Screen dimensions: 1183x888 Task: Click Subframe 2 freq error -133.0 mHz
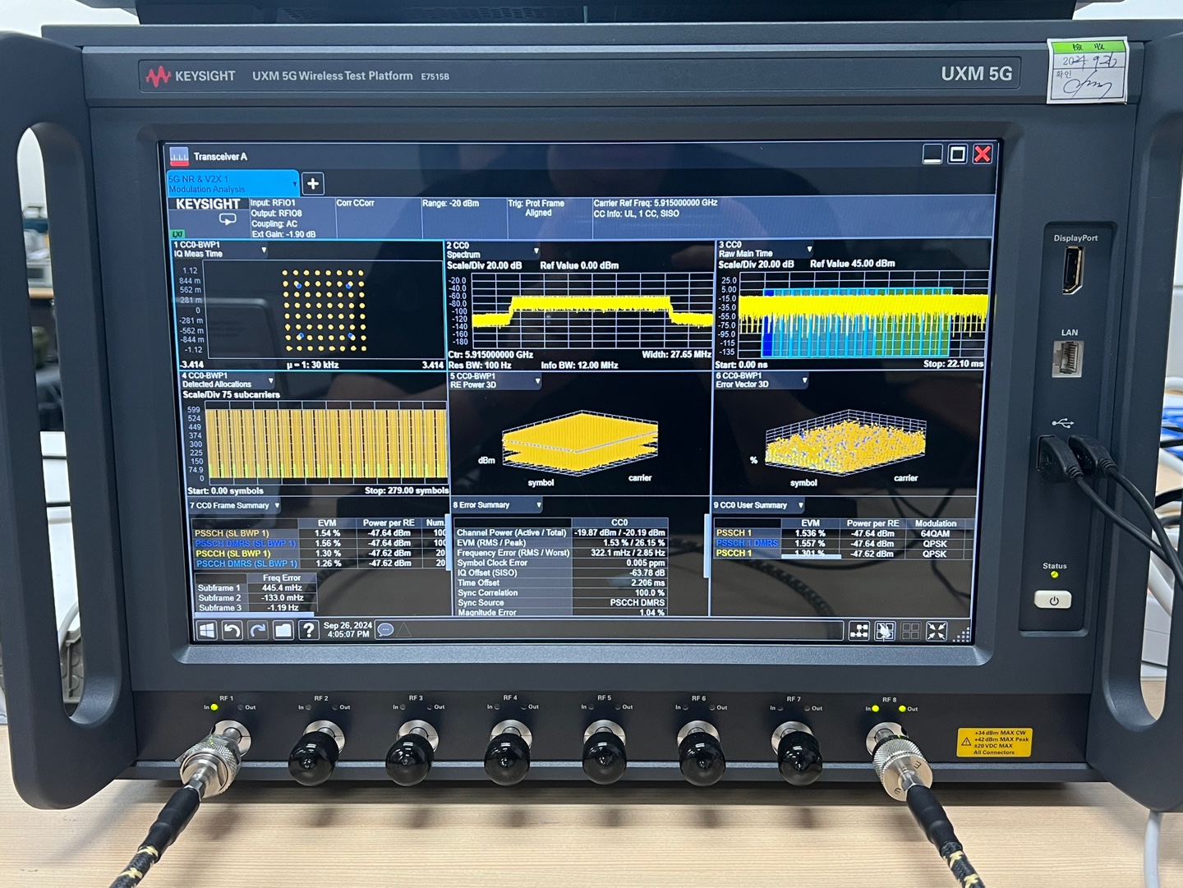(x=282, y=598)
